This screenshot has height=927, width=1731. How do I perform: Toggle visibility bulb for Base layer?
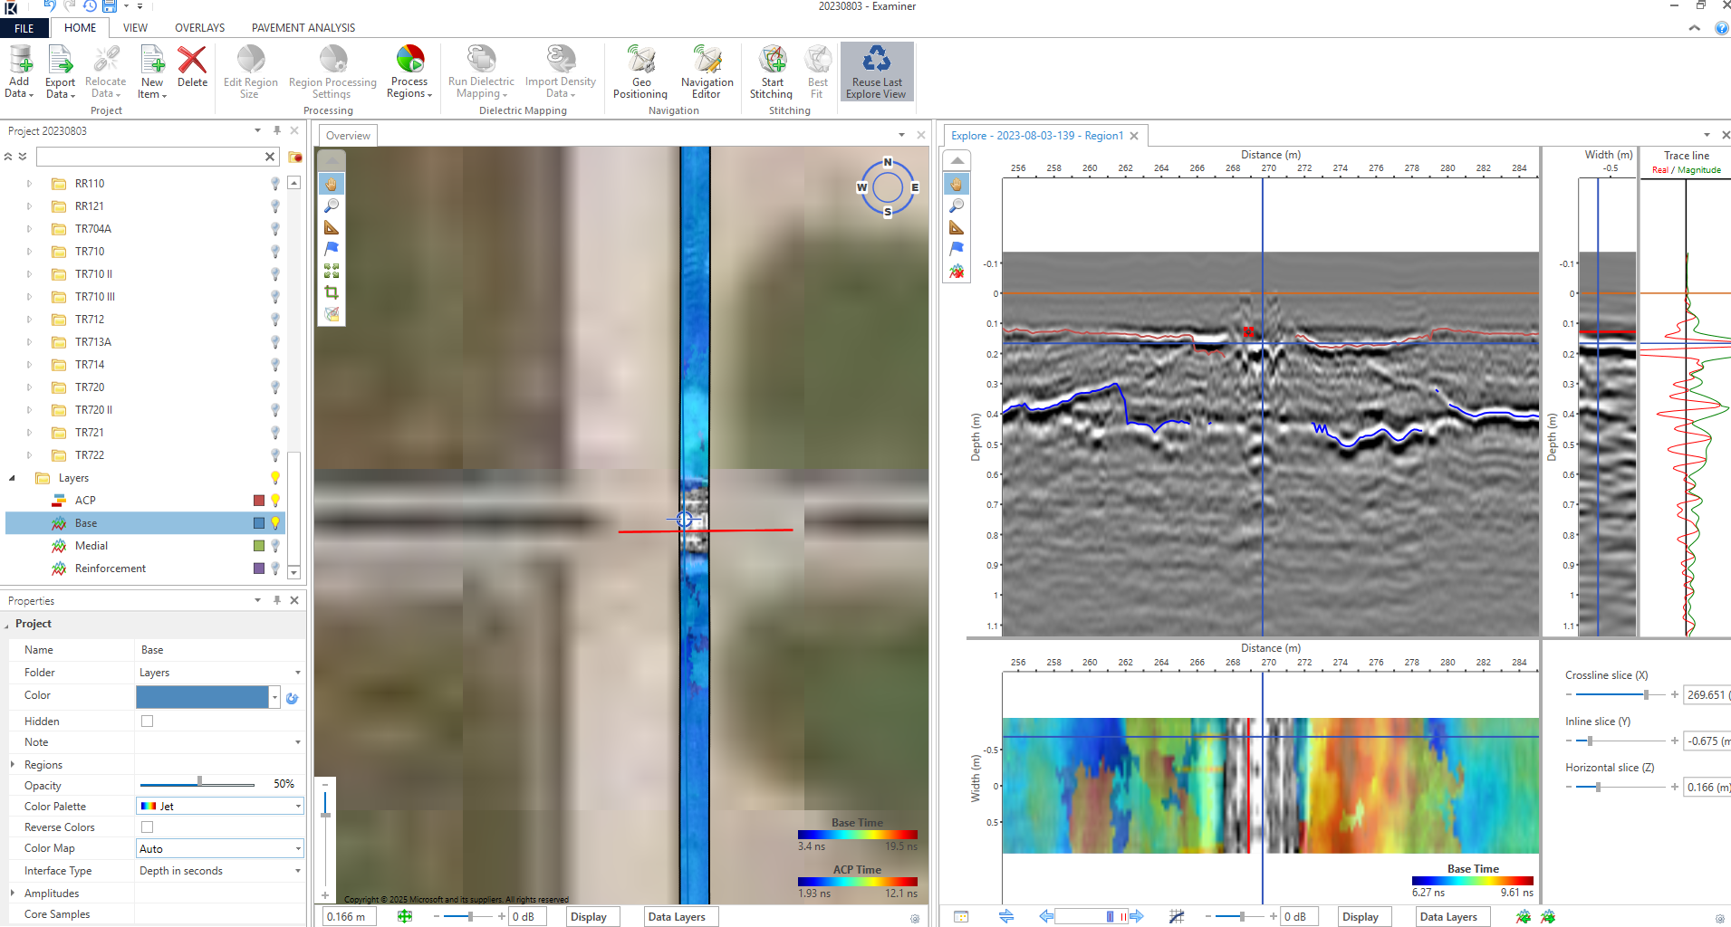(275, 523)
